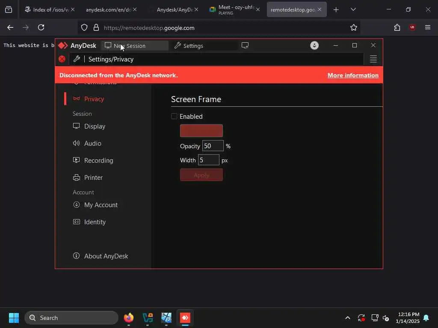Close the remotedesktop.google tab

click(x=320, y=9)
